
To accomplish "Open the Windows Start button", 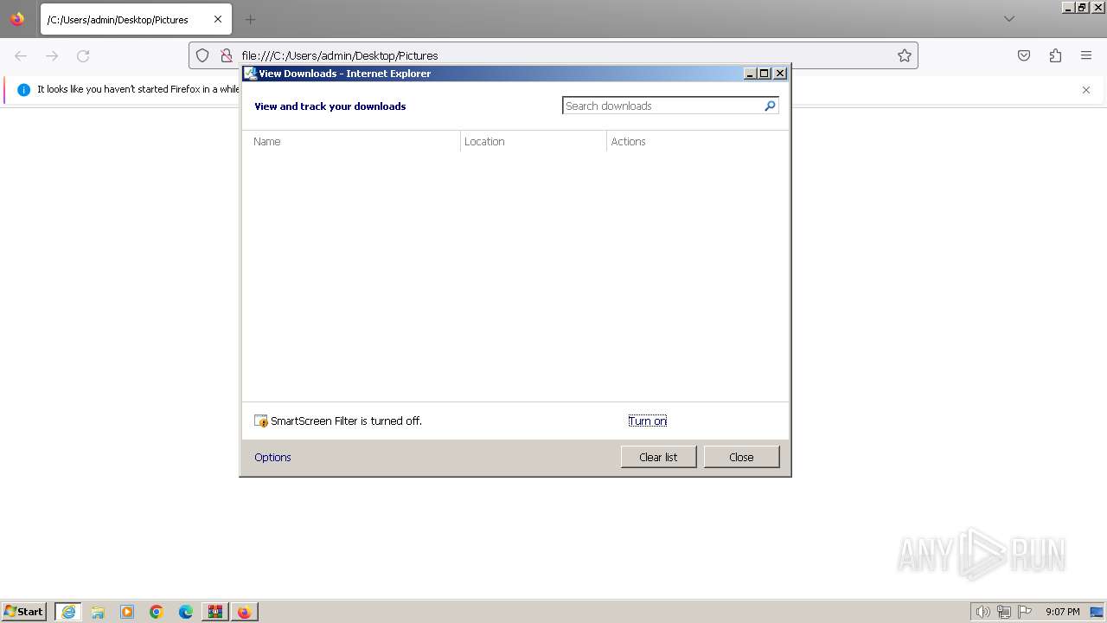I will (x=24, y=612).
